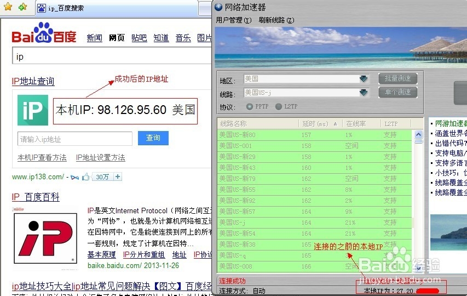
Task: Click the yellow favorites star icon
Action: 8,7
